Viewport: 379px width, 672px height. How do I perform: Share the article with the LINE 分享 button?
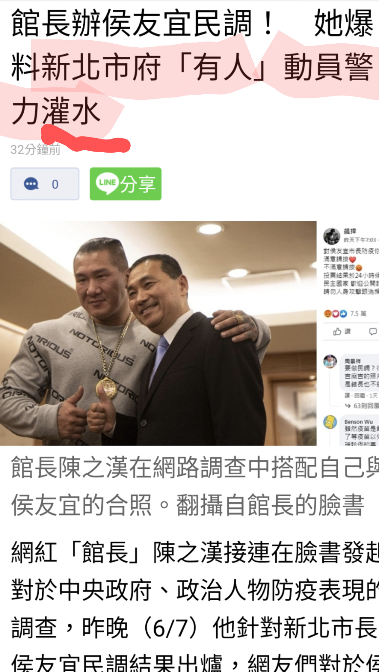tap(126, 184)
